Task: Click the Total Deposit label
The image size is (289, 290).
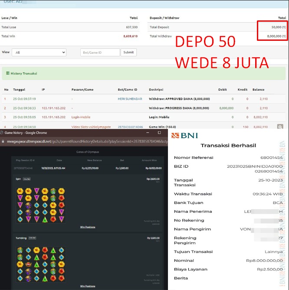Action: 159,27
